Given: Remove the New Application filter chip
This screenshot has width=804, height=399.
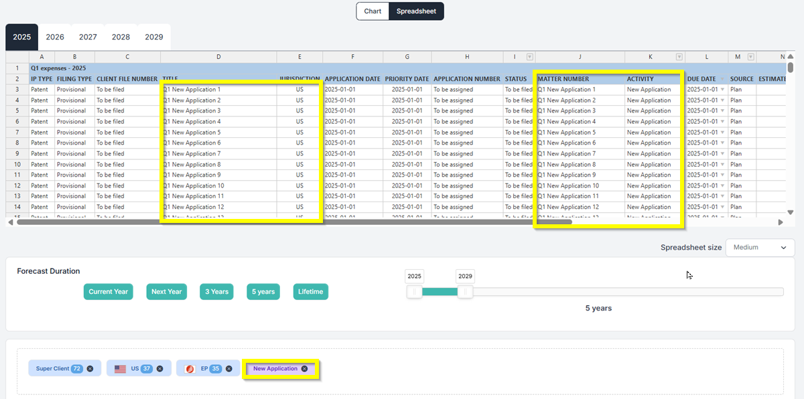Looking at the screenshot, I should (x=304, y=368).
